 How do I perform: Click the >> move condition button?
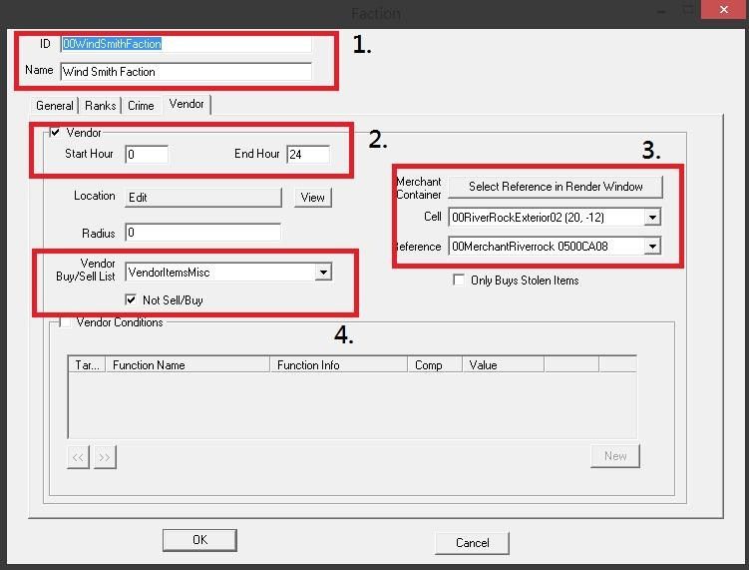pyautogui.click(x=105, y=457)
